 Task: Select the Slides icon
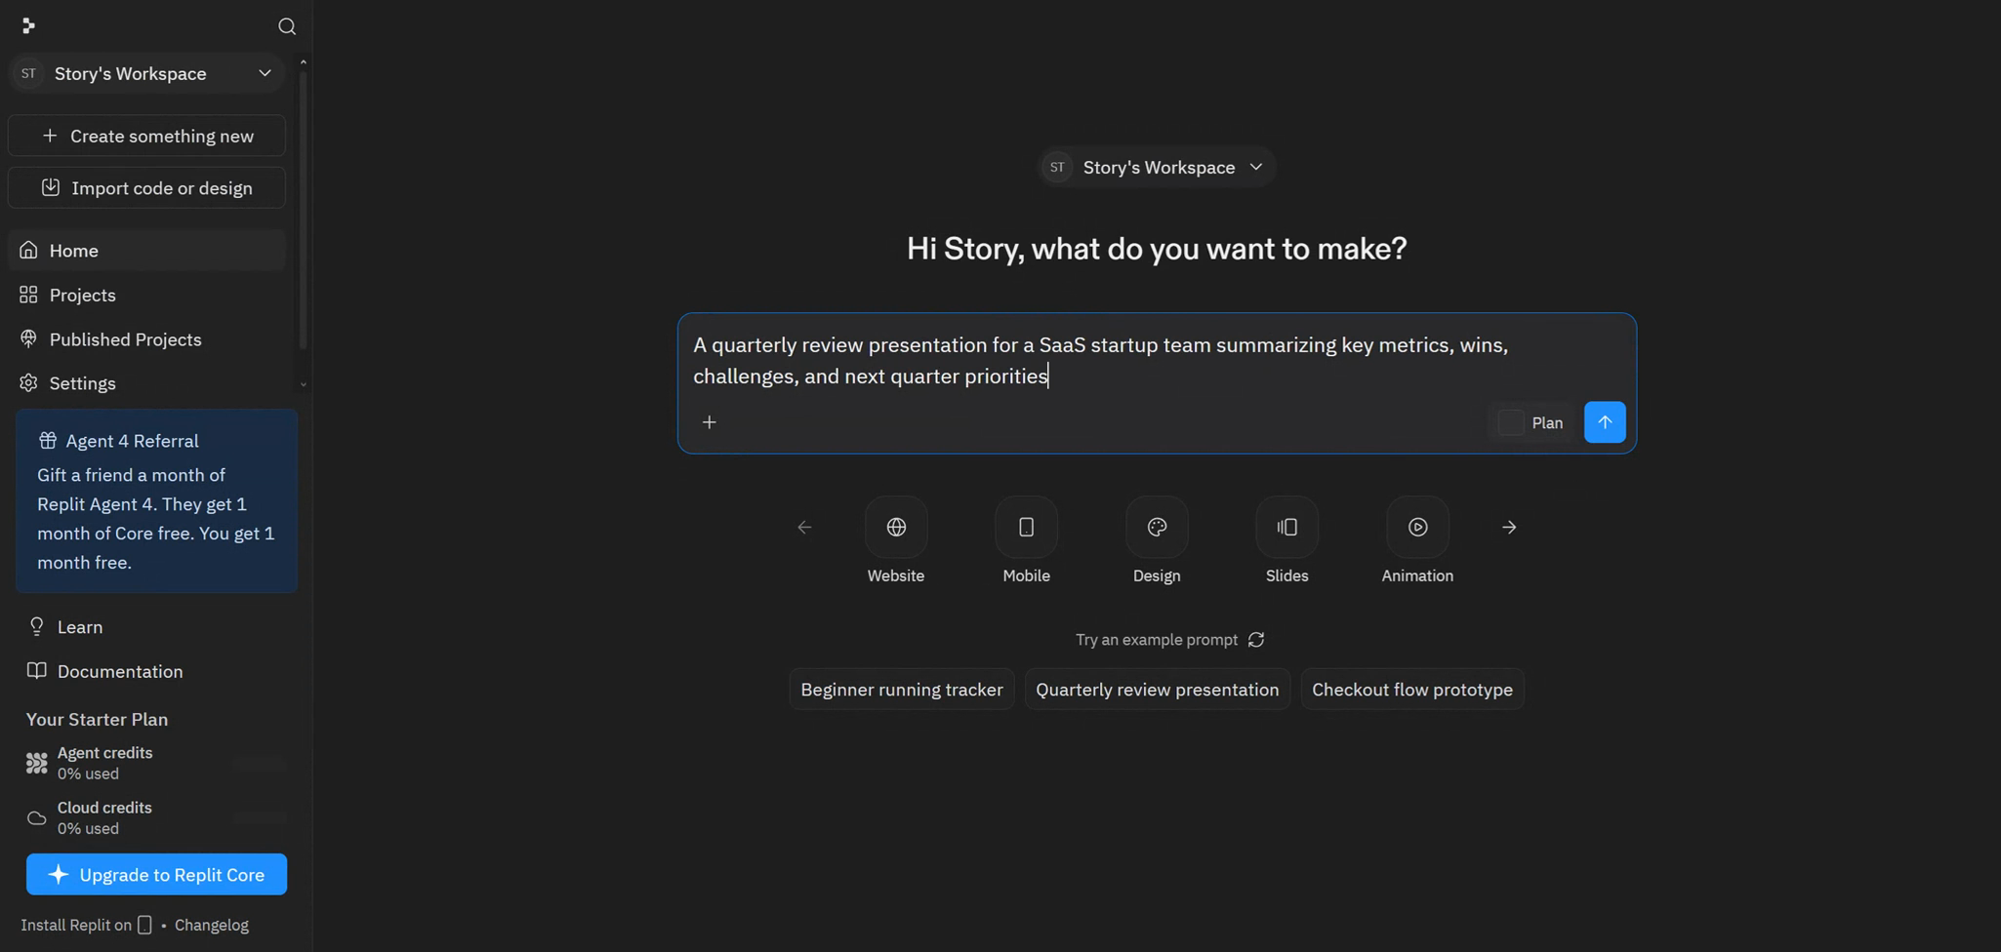[1287, 528]
